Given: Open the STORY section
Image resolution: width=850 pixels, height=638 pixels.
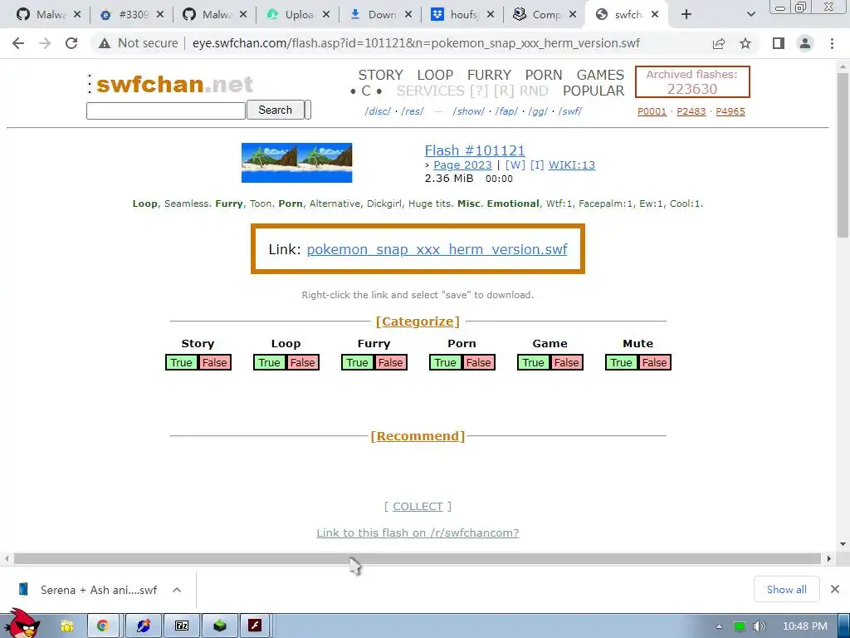Looking at the screenshot, I should (x=380, y=75).
